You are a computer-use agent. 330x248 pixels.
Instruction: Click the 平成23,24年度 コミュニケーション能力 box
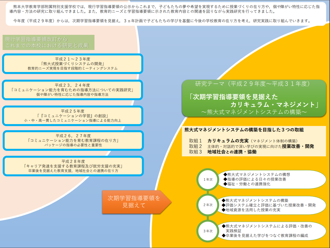[72, 90]
